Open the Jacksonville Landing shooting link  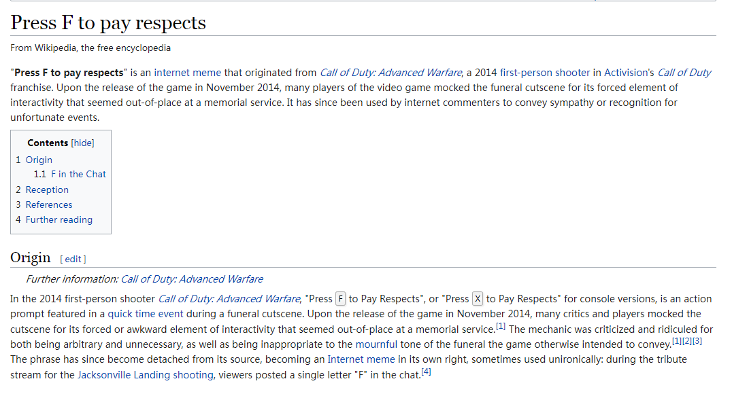coord(146,374)
